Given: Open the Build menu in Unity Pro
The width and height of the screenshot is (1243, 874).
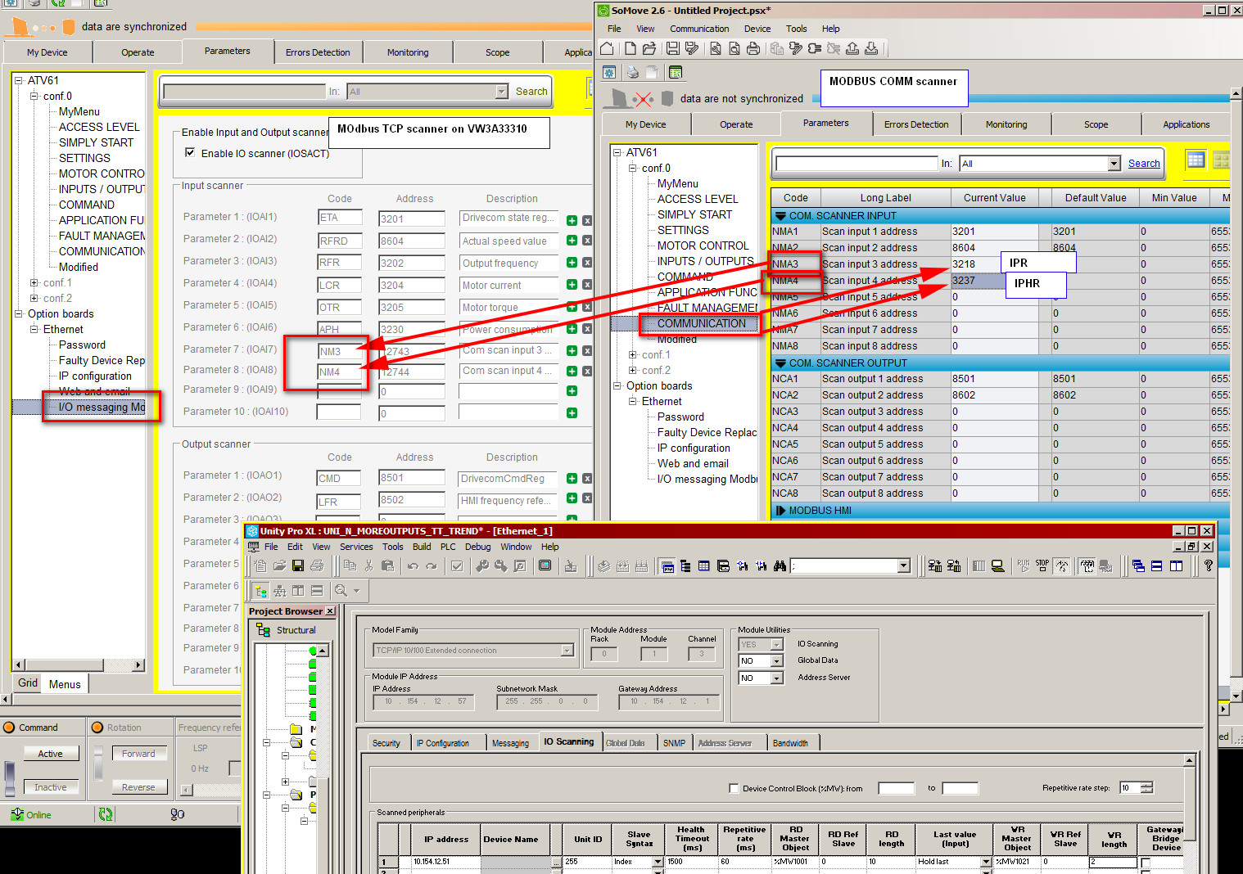Looking at the screenshot, I should pos(422,547).
